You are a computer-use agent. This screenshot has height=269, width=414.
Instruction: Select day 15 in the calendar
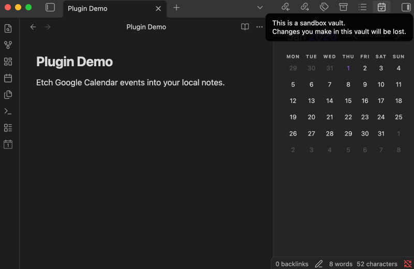[348, 101]
